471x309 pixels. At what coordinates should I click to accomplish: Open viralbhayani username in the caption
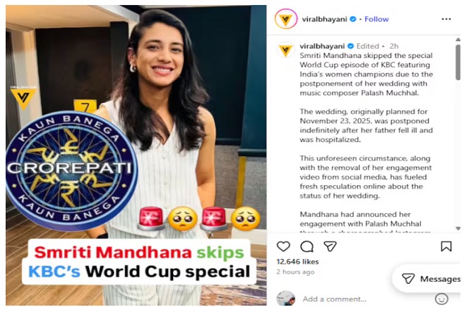click(x=322, y=46)
